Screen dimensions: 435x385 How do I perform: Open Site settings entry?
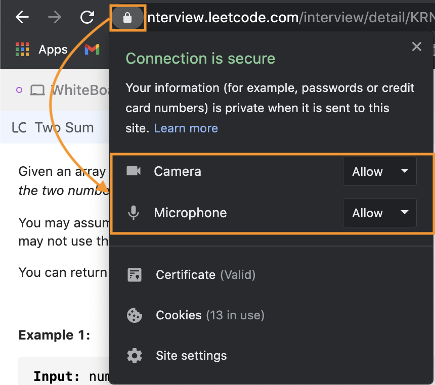(191, 356)
